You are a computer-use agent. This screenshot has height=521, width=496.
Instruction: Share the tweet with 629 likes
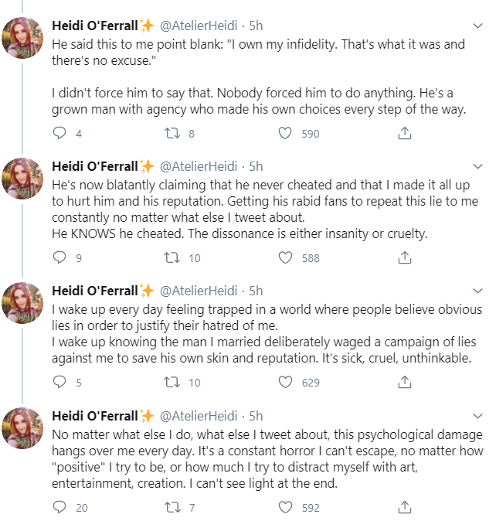click(404, 382)
